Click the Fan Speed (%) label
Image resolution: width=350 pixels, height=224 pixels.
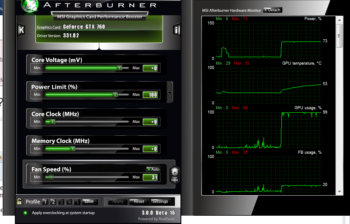51,169
